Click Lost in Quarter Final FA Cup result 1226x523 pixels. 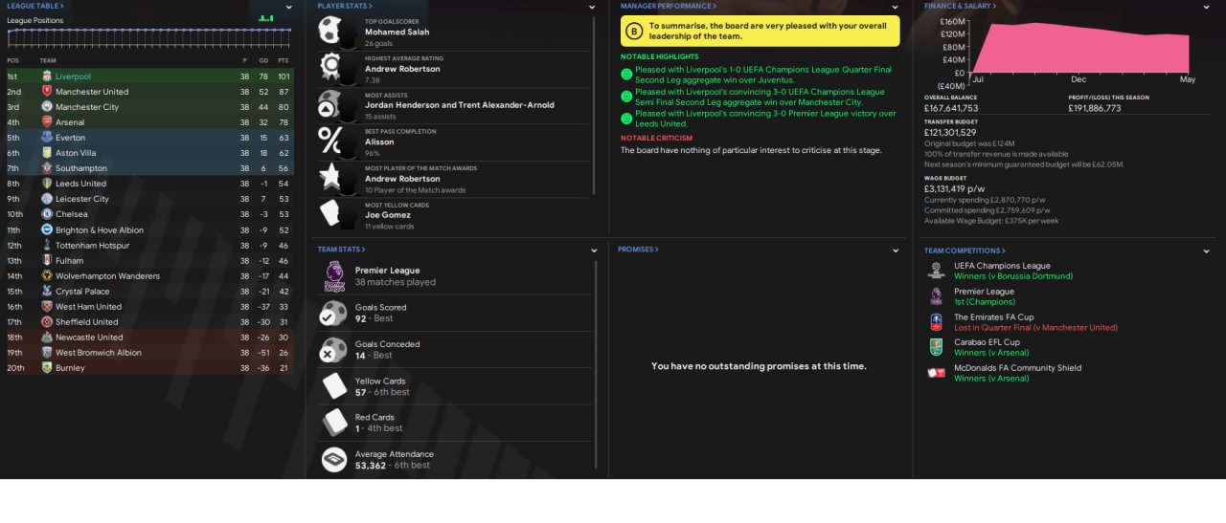click(1035, 327)
